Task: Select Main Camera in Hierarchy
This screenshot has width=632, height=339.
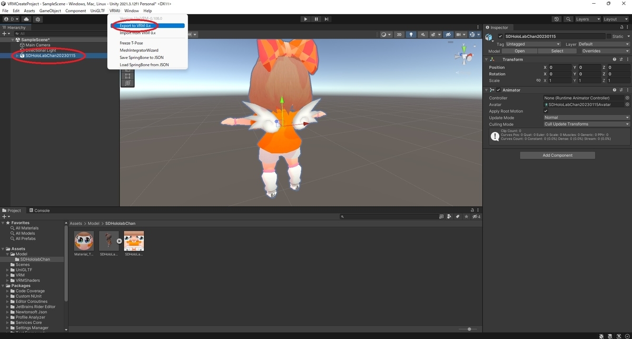Action: point(38,45)
